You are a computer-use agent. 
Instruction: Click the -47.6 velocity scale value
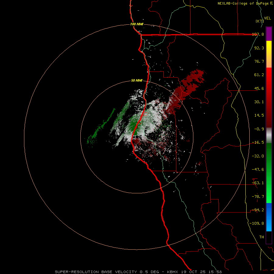point(258,170)
